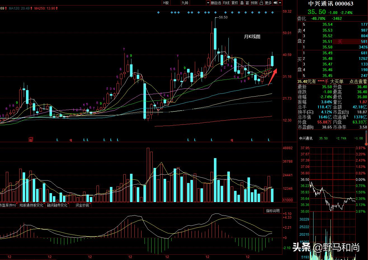Click the arrow-to-bar panel collapse icon
368x260 pixels.
point(275,3)
